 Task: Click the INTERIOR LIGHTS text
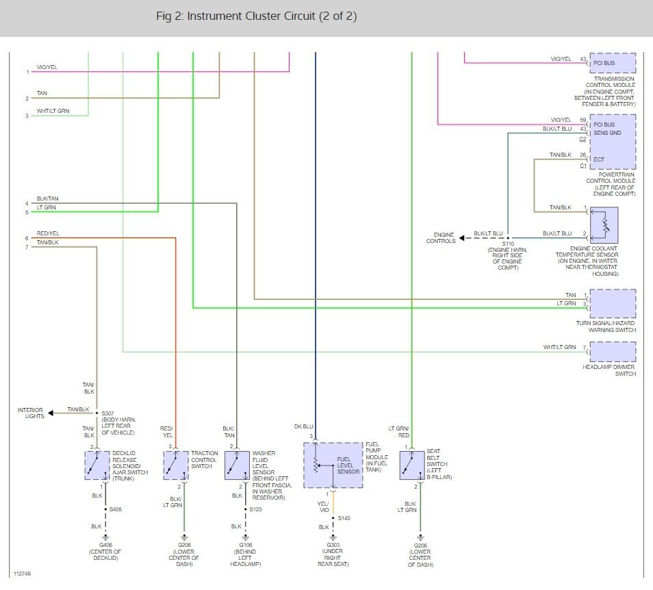(31, 413)
